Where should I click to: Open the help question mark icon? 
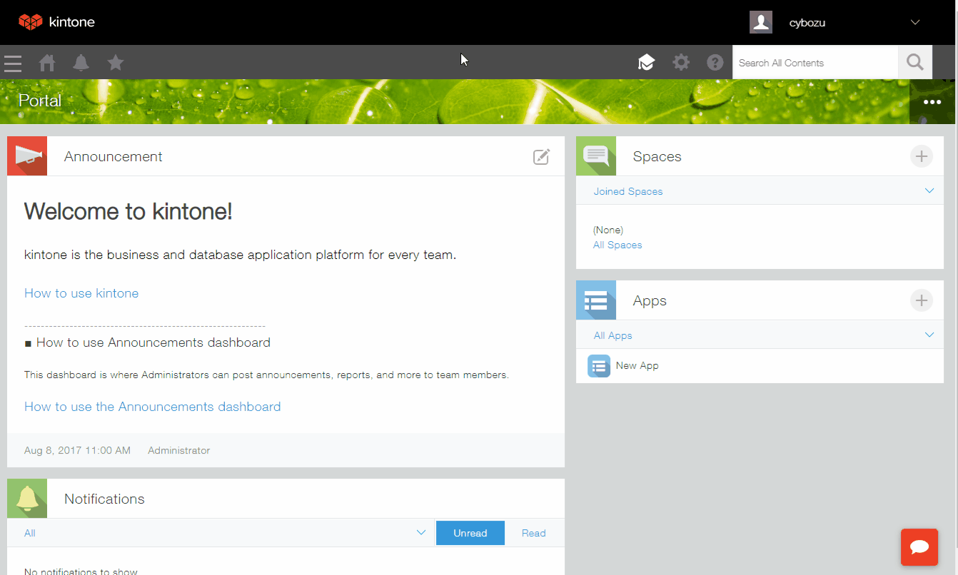point(715,63)
